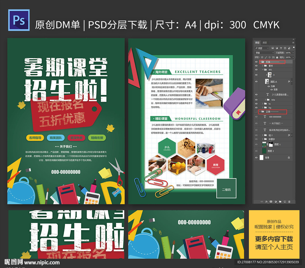Image resolution: width=305 pixels, height=268 pixels.
Task: Hide the 背景 layer via eye icon
Action: (256, 158)
